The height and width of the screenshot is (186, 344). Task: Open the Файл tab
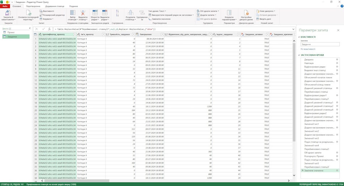pos(5,6)
